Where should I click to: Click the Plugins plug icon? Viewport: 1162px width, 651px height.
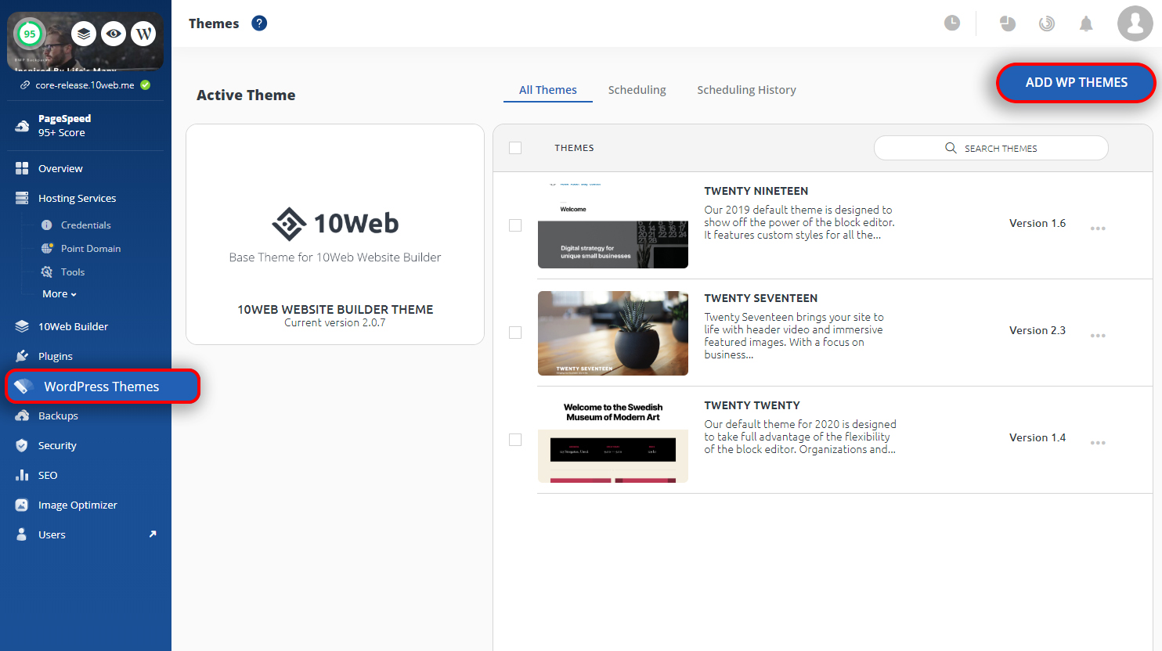tap(22, 356)
